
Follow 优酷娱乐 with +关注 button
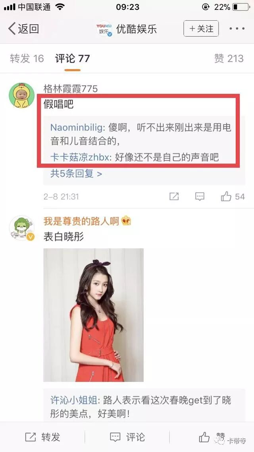201,29
